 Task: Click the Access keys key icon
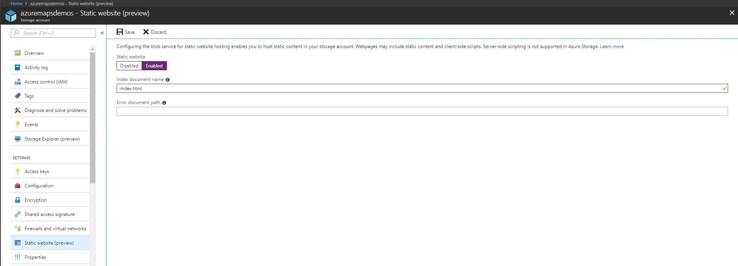point(17,172)
